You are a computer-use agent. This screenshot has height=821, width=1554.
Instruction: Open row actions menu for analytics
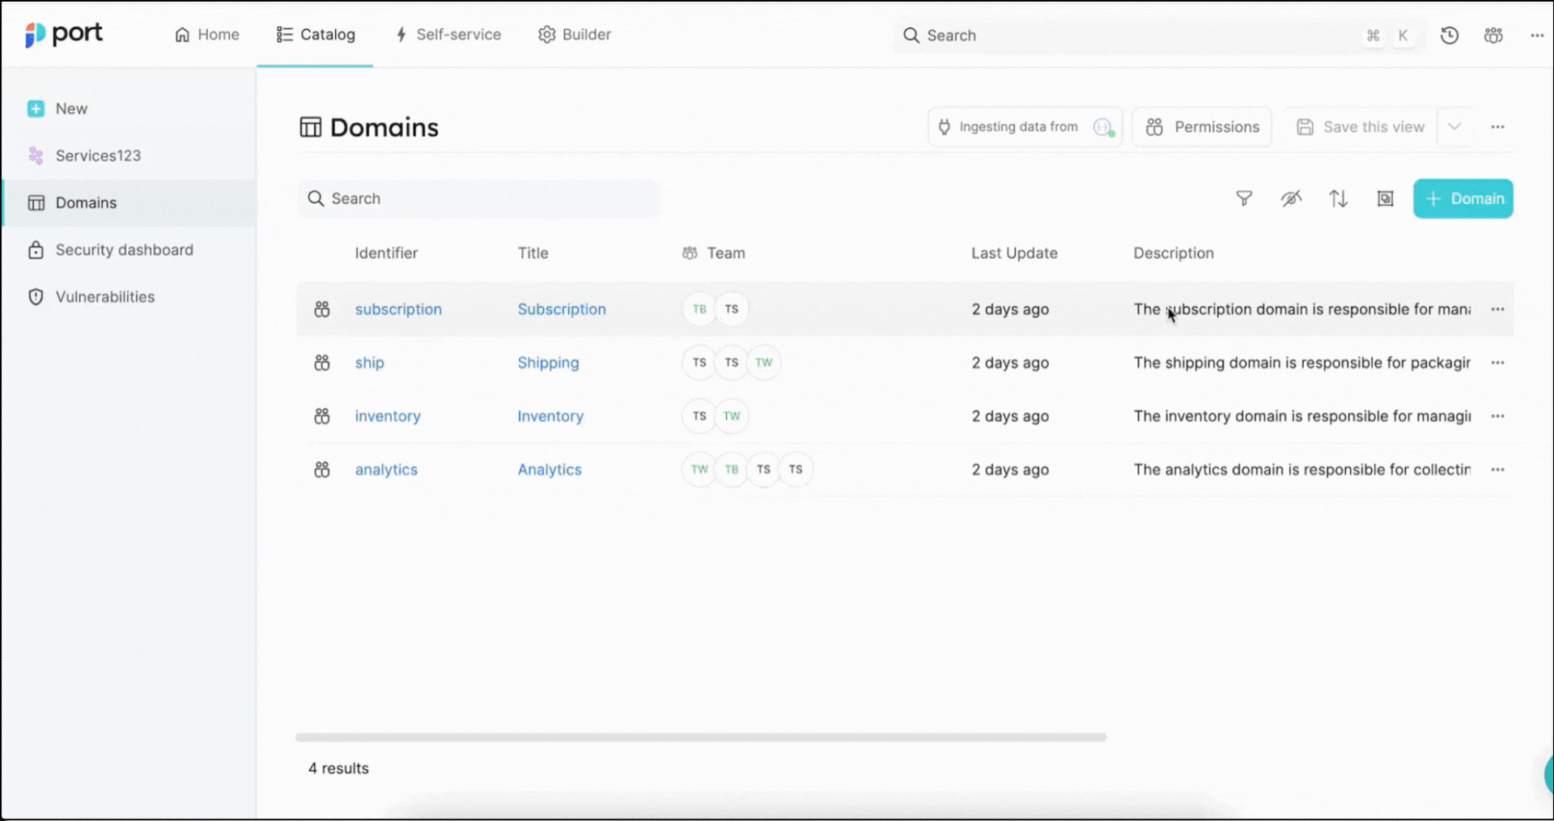pyautogui.click(x=1497, y=470)
